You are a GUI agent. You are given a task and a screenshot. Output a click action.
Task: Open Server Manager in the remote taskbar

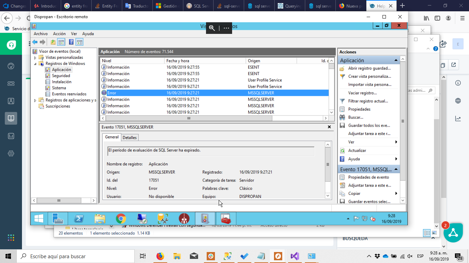tap(58, 218)
